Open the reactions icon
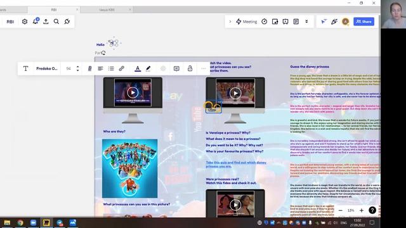The width and height of the screenshot is (406, 228). click(334, 22)
